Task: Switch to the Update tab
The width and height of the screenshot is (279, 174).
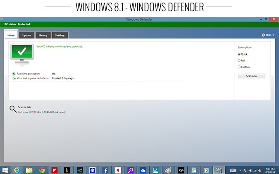Action: [x=26, y=35]
